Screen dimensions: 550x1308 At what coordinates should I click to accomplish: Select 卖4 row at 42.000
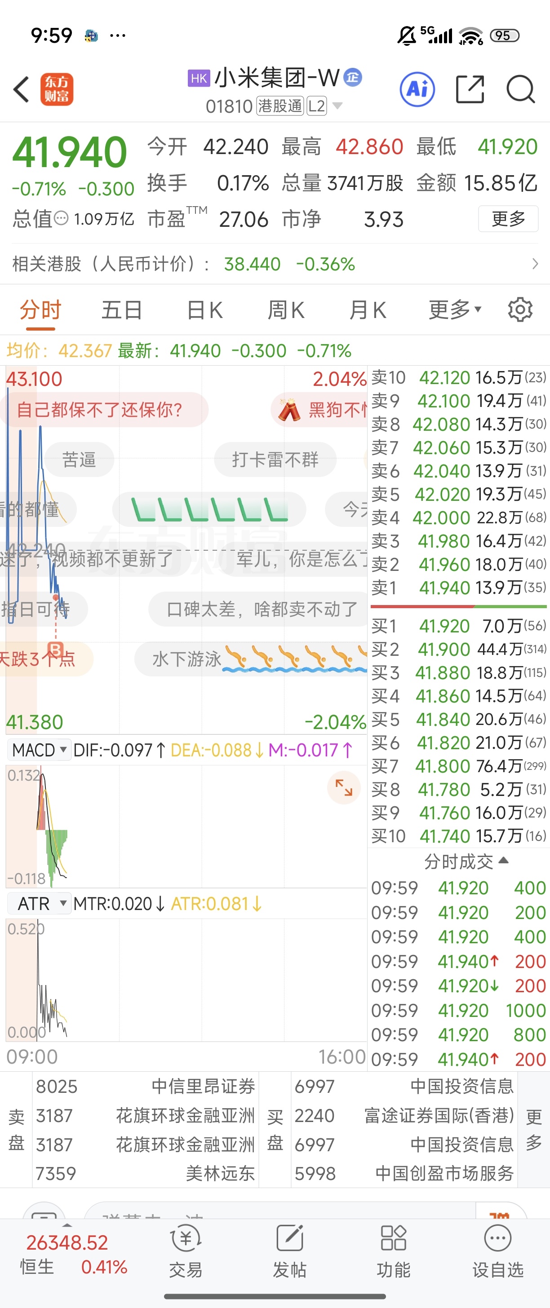459,517
